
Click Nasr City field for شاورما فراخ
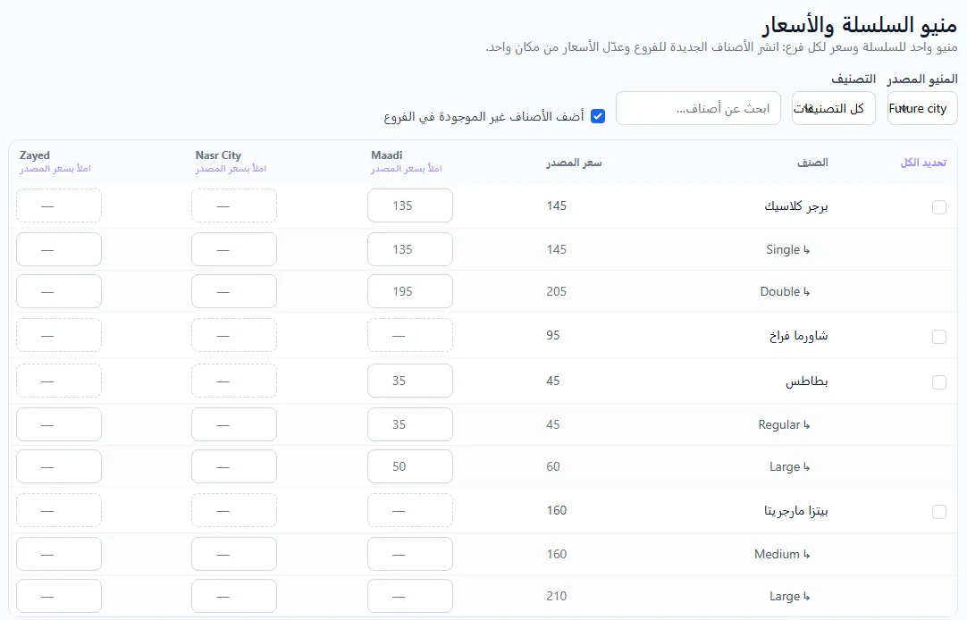click(234, 335)
